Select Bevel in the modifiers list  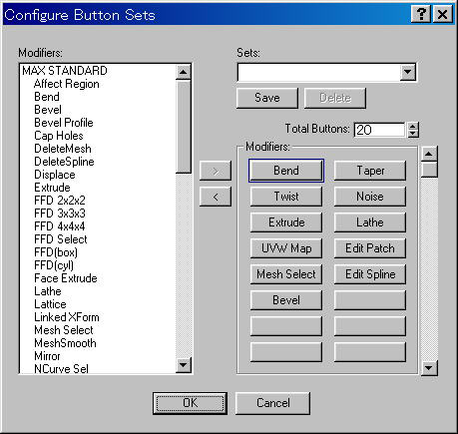(x=48, y=110)
